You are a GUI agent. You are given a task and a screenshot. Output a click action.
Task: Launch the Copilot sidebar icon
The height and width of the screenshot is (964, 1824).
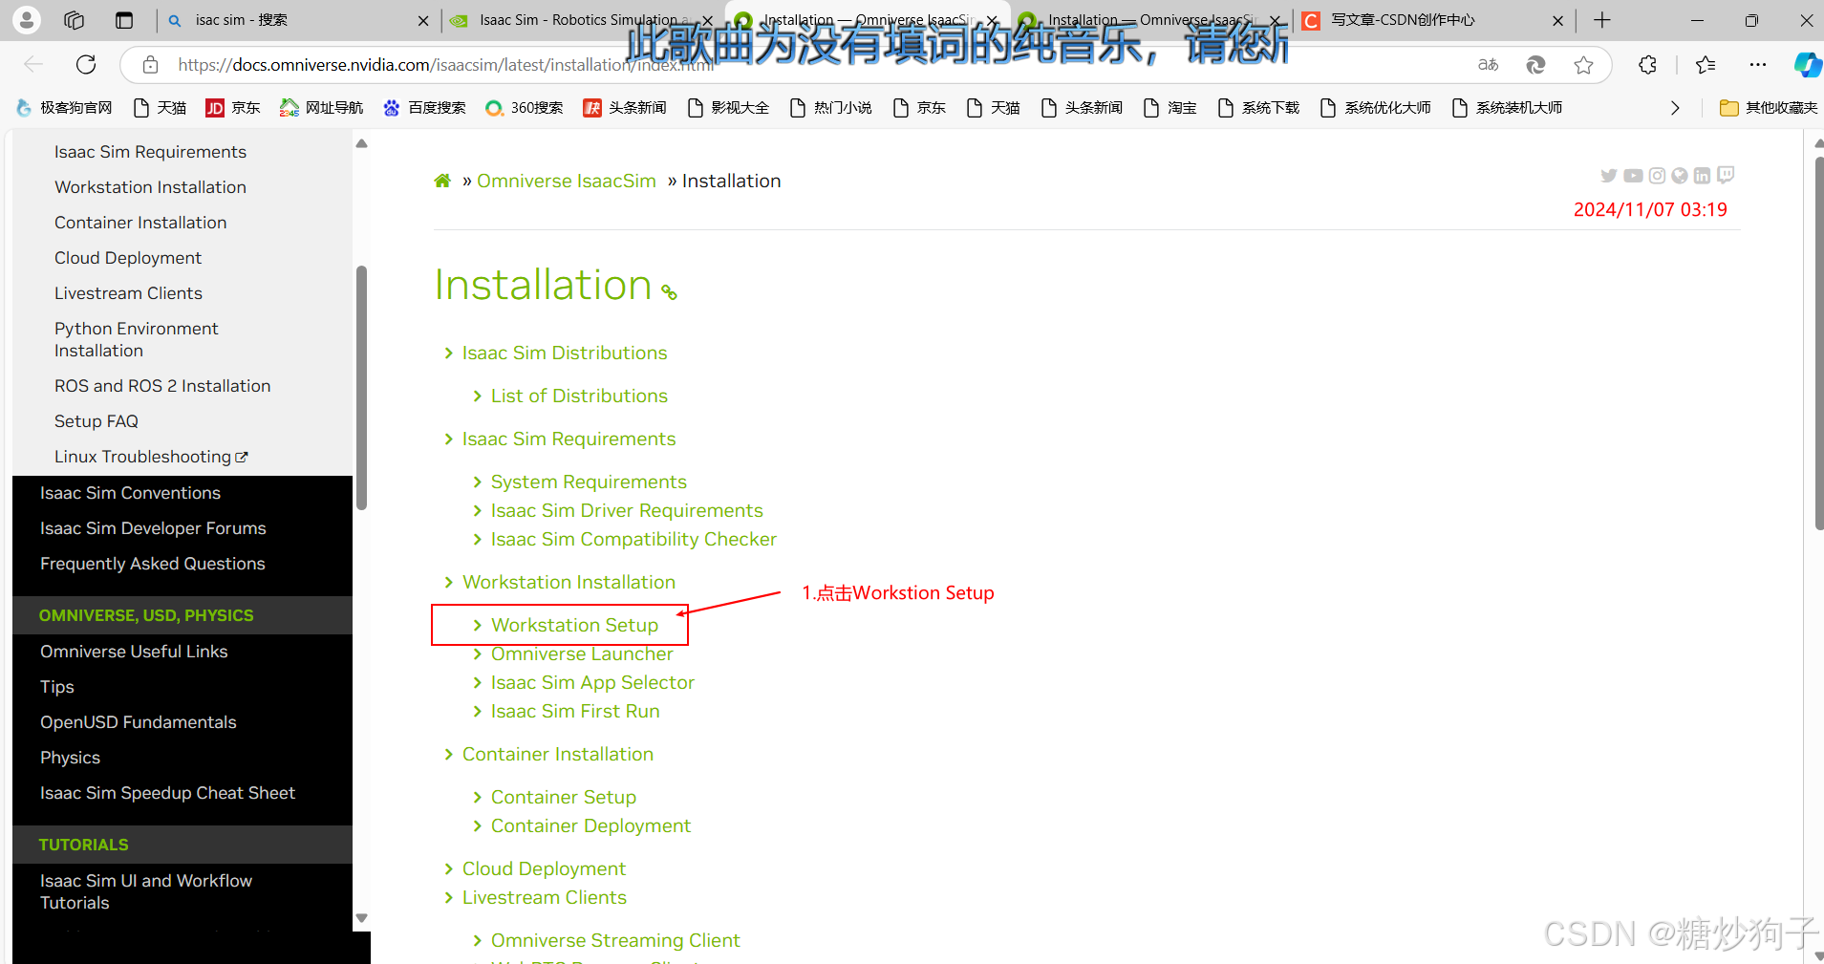tap(1807, 65)
